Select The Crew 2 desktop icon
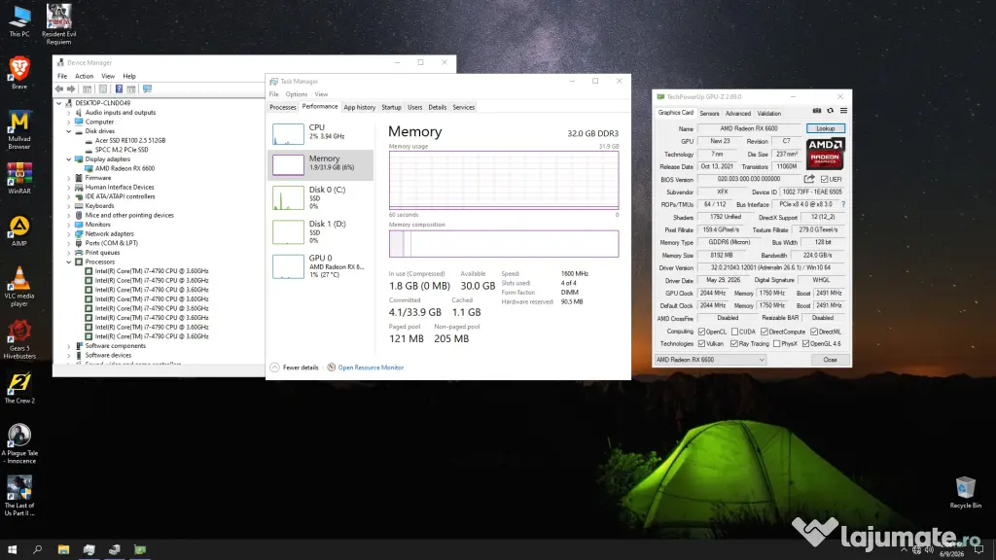 point(19,389)
